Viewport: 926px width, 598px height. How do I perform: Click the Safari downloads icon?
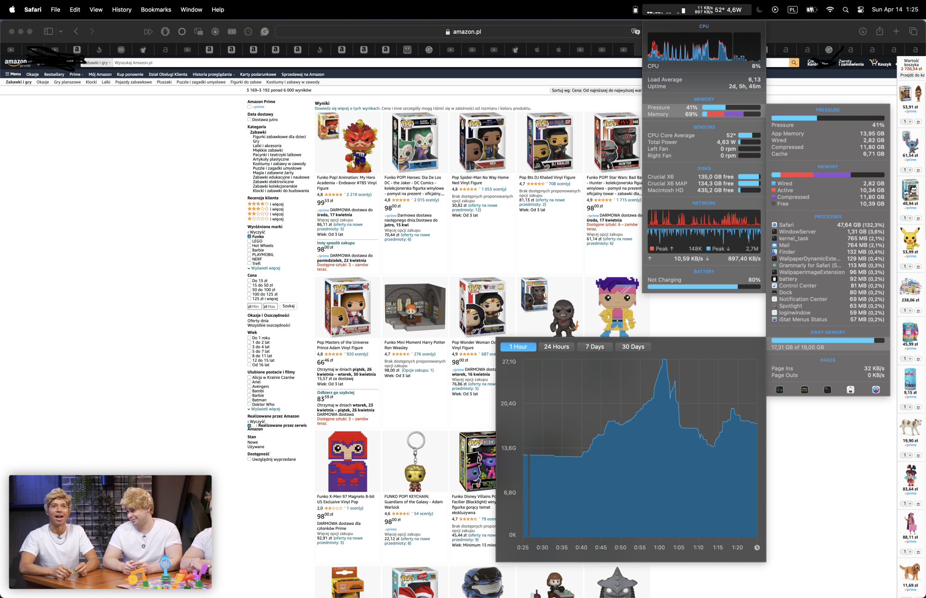pos(863,31)
